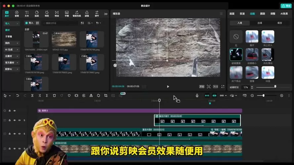
Task: Toggle main track magnet snapping
Action: 207,96
